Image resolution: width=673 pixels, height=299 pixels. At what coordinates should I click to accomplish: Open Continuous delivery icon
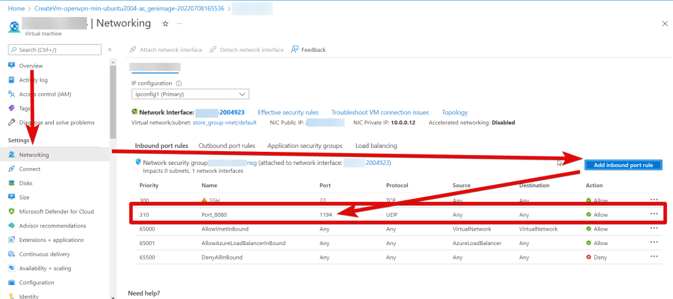[12, 254]
